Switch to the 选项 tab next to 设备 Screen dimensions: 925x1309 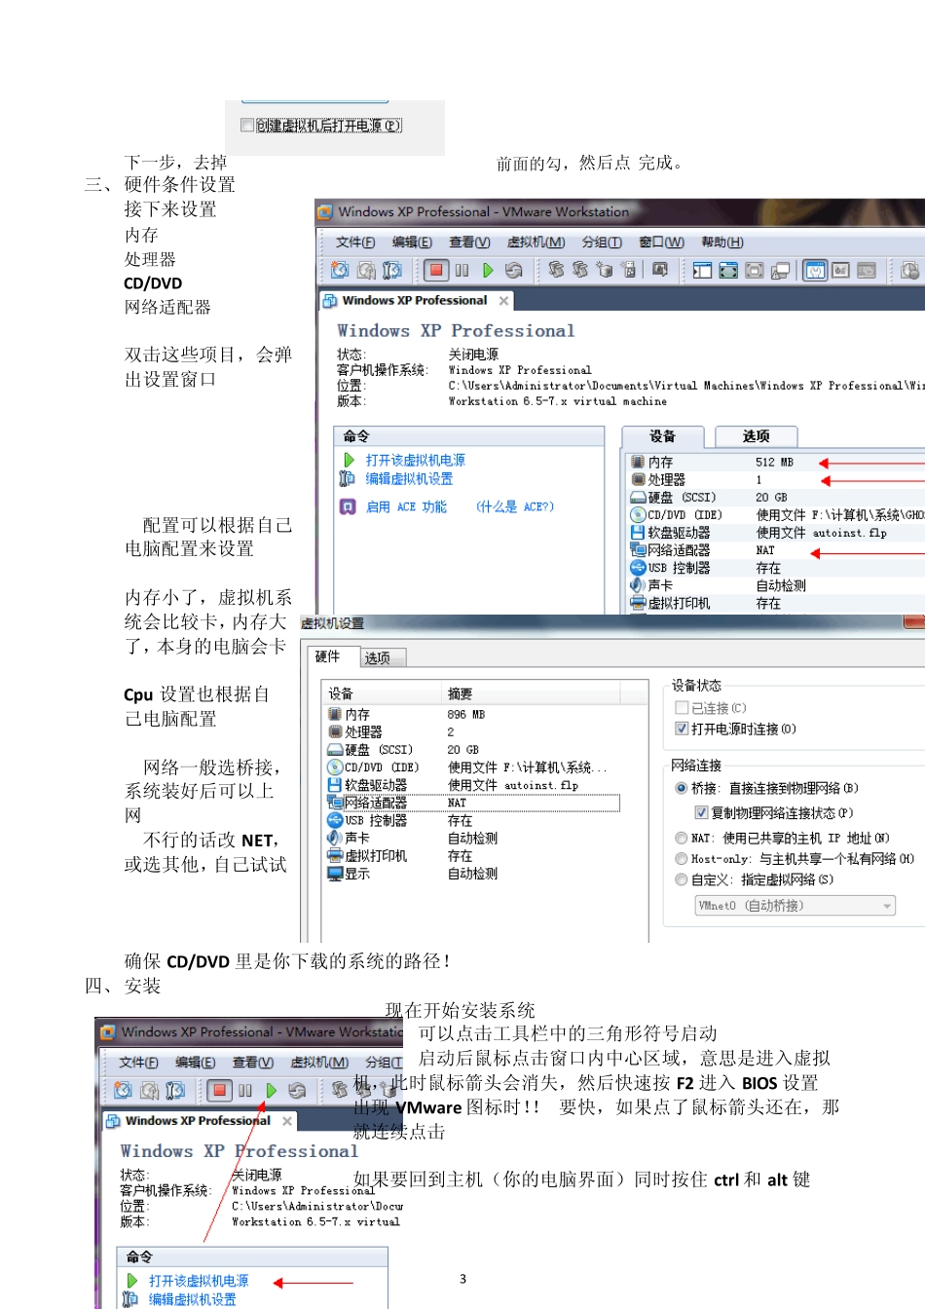pyautogui.click(x=756, y=436)
